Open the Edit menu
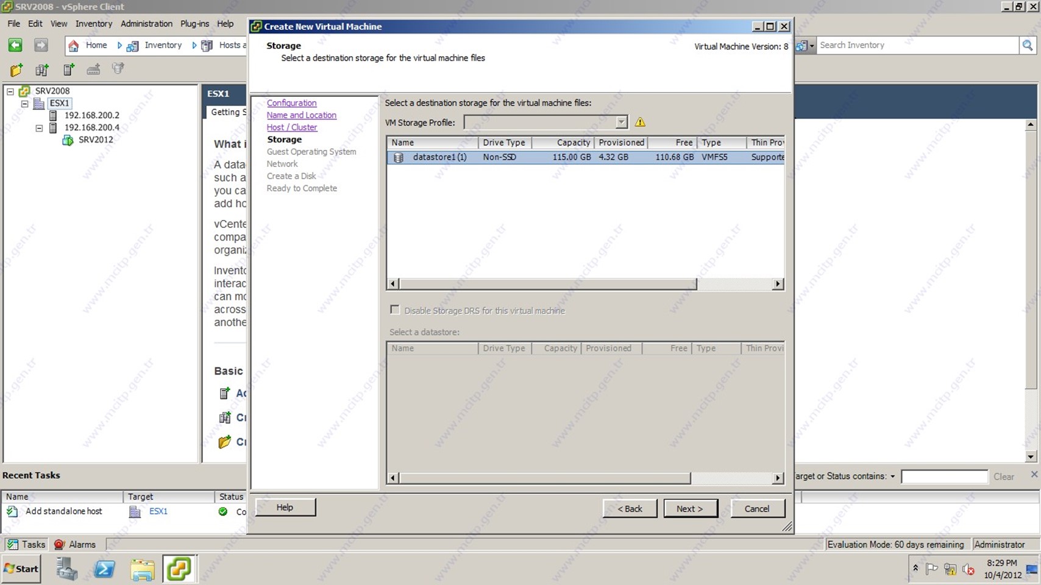 (35, 24)
